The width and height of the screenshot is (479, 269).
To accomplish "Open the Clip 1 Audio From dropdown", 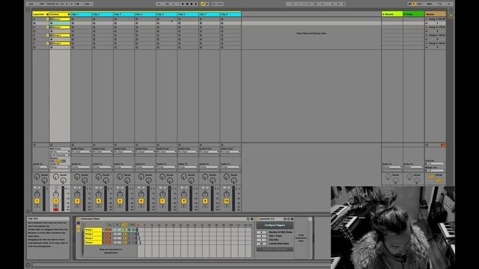I will pos(82,152).
